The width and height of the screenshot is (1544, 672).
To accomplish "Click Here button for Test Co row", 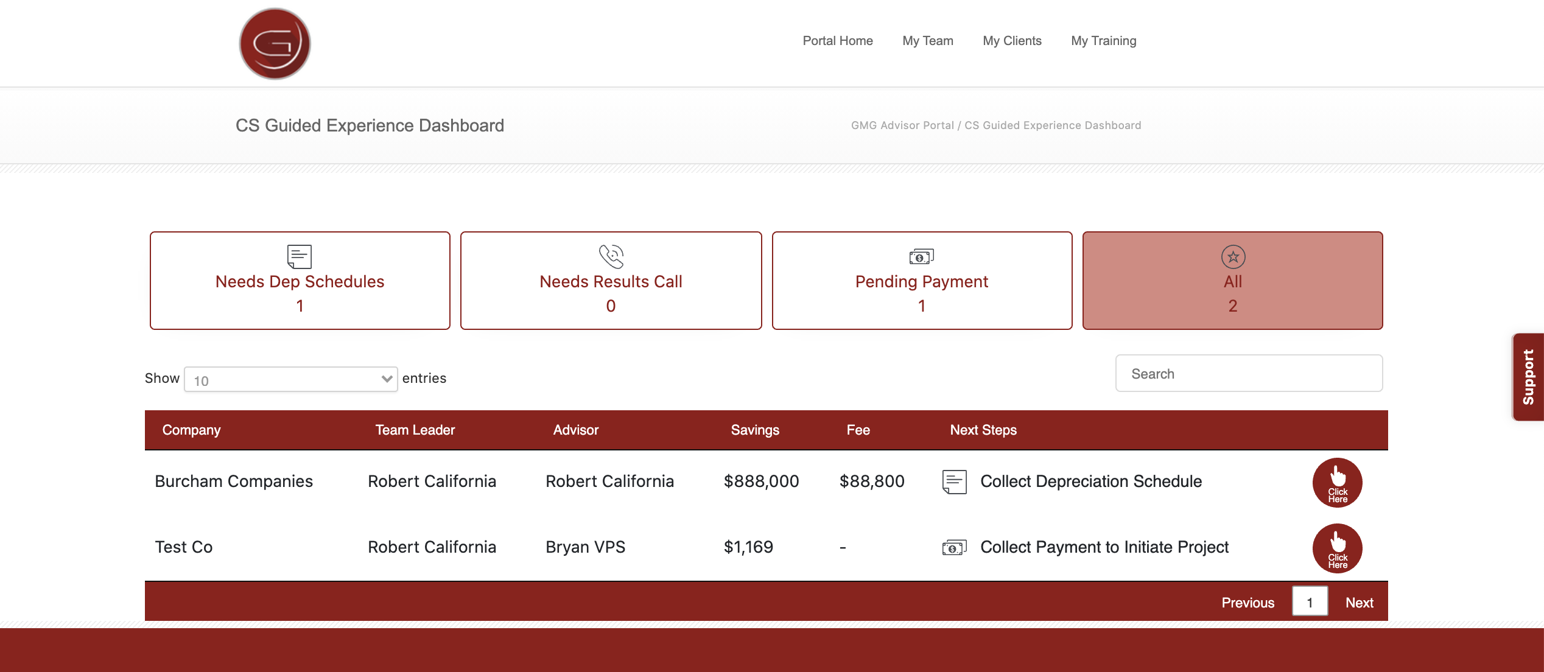I will pyautogui.click(x=1337, y=548).
